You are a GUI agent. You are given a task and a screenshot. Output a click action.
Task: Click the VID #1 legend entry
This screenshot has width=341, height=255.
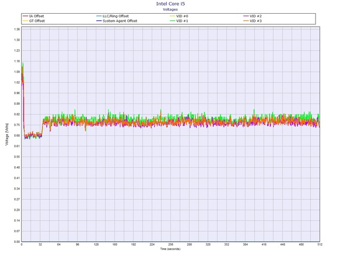179,21
